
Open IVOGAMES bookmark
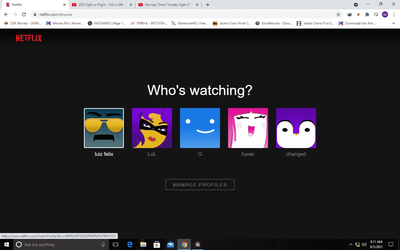[107, 23]
